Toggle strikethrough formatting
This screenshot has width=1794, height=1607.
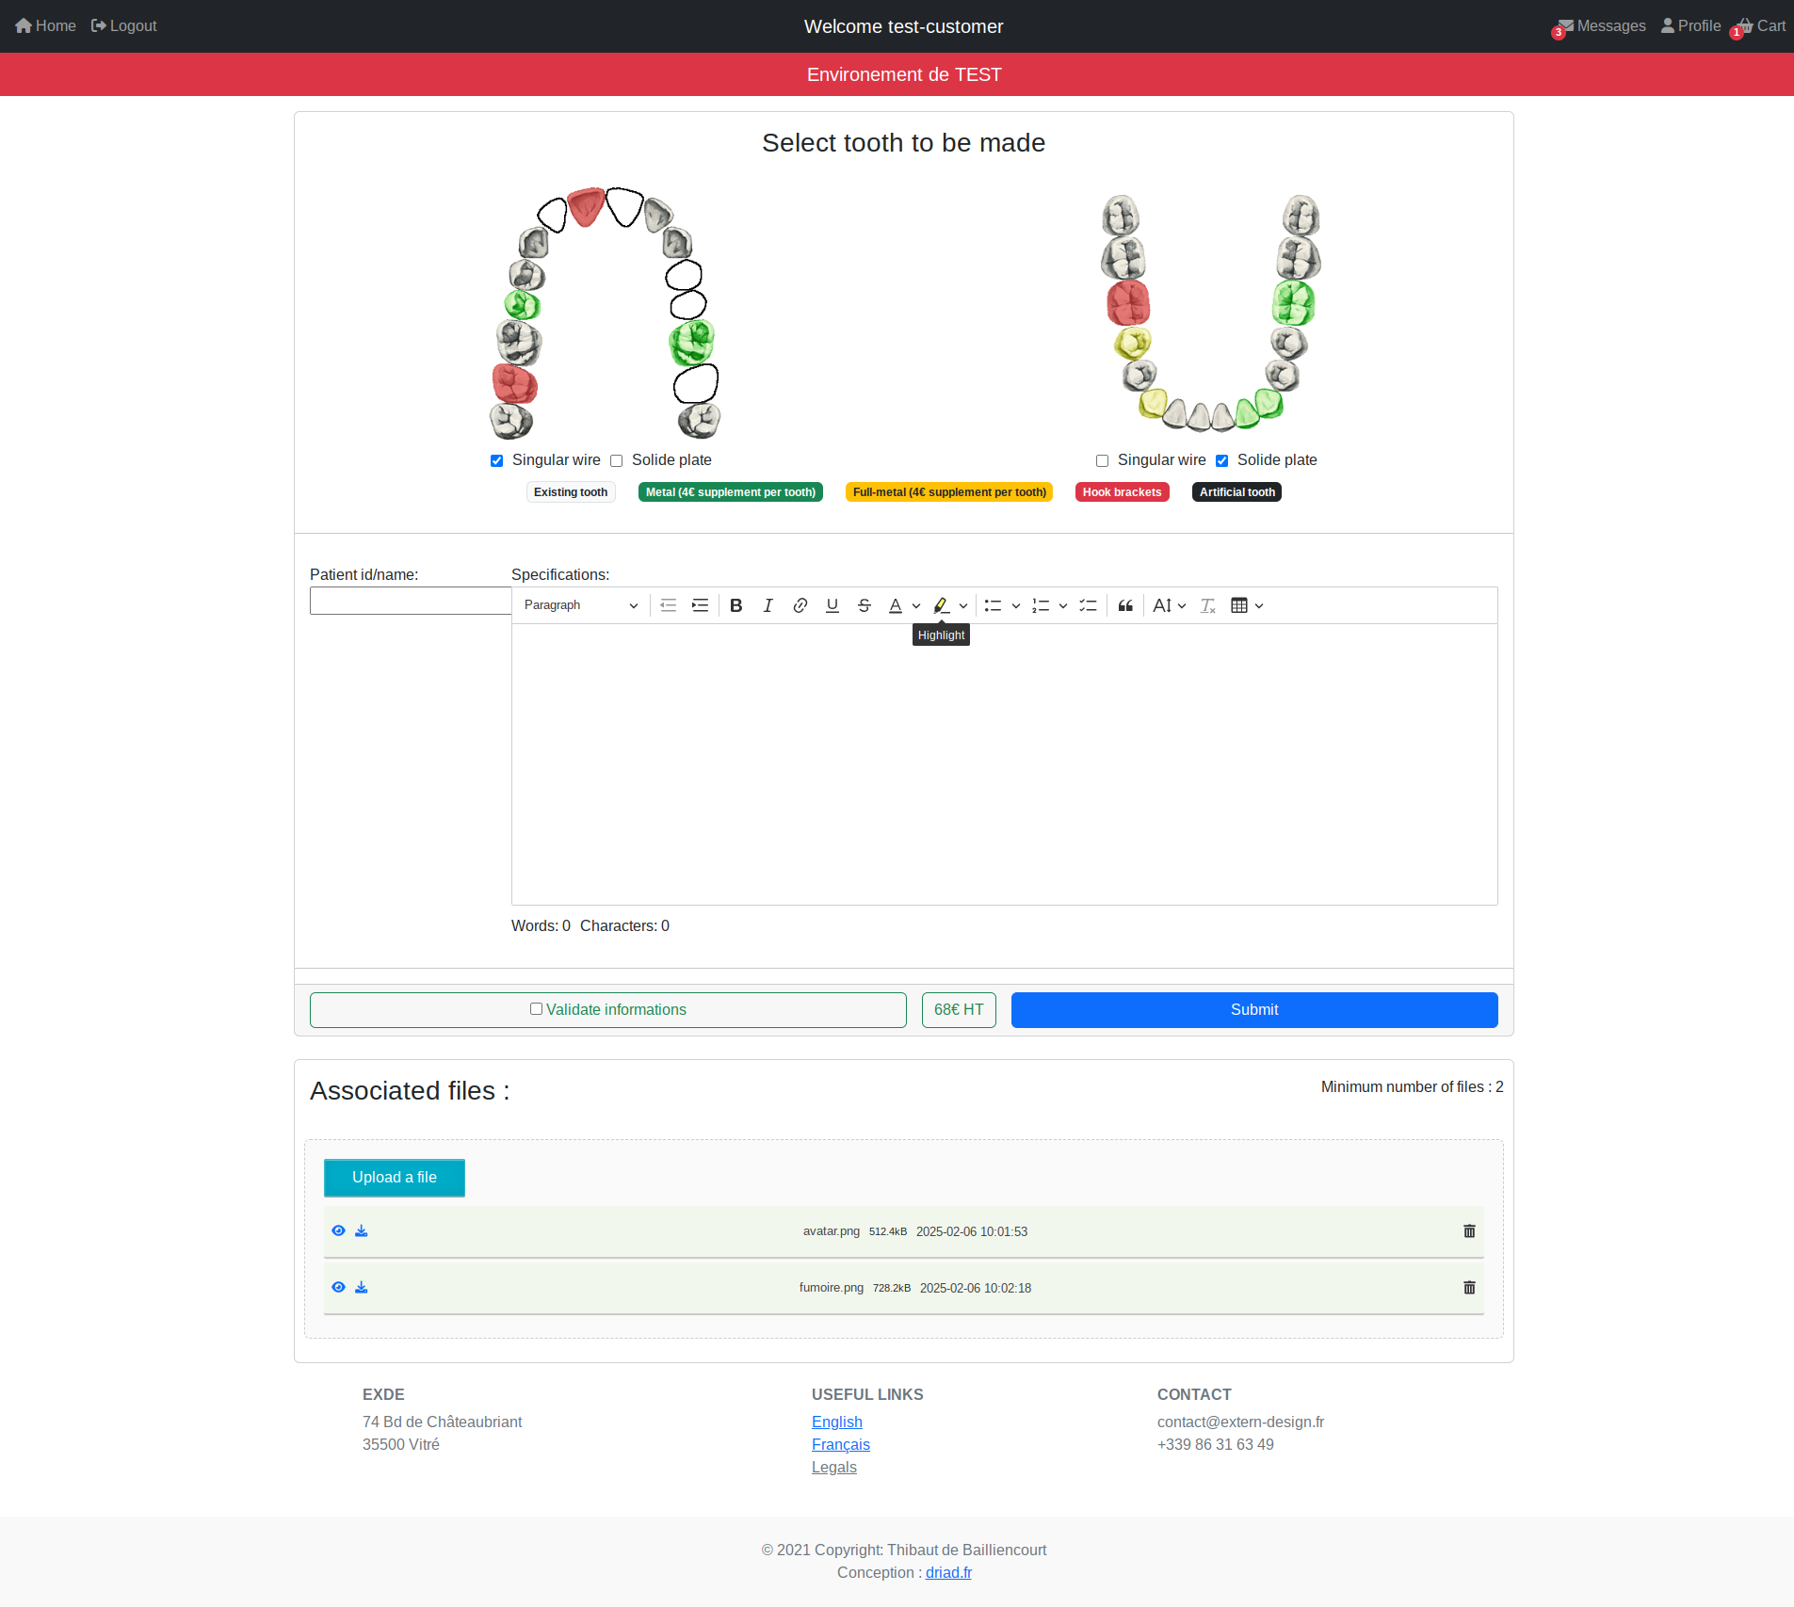click(x=865, y=605)
